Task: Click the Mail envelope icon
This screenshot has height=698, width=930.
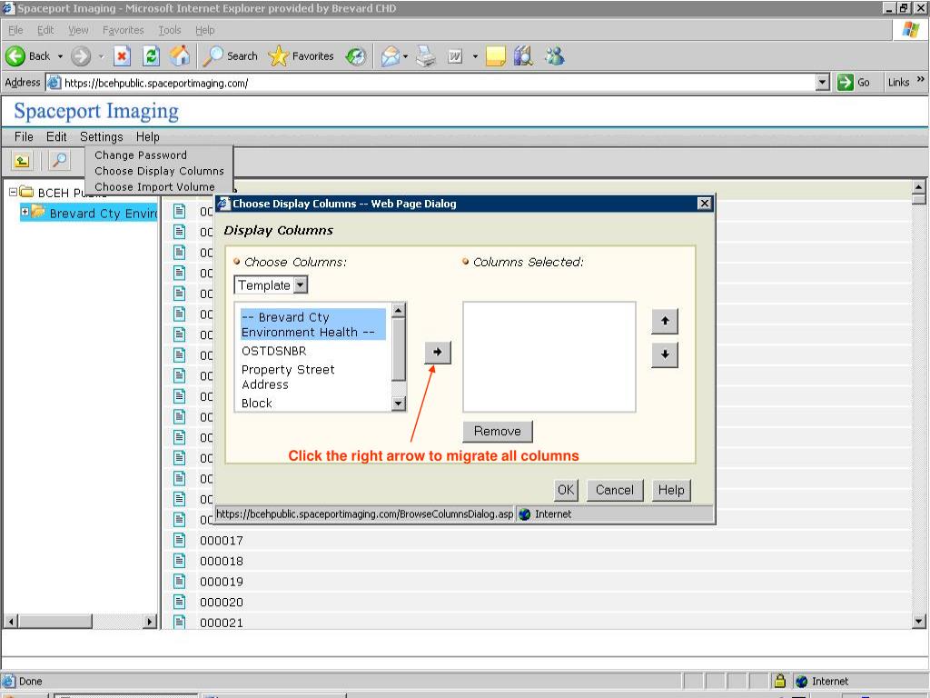Action: pos(391,56)
